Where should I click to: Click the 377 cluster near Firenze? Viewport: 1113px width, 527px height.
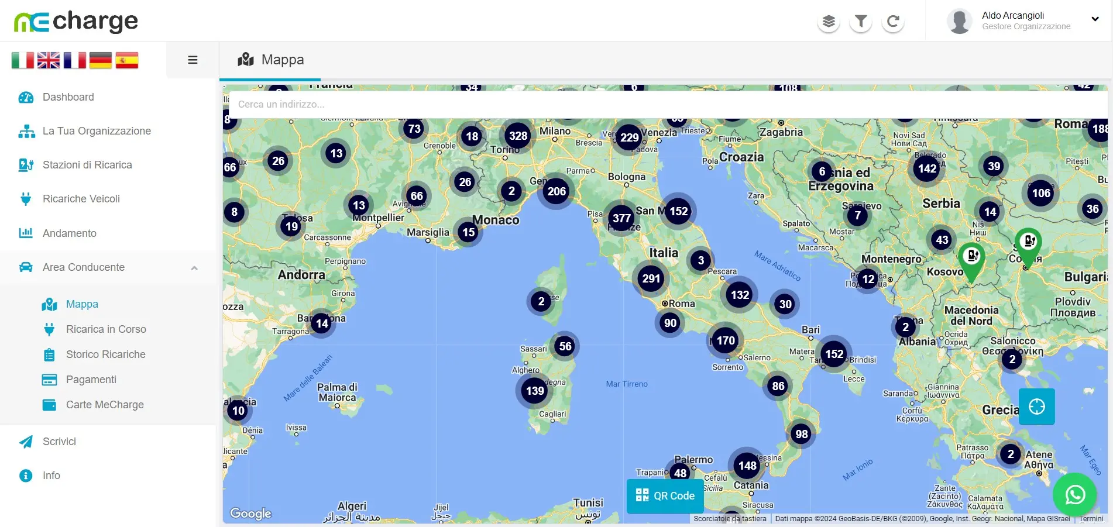621,218
